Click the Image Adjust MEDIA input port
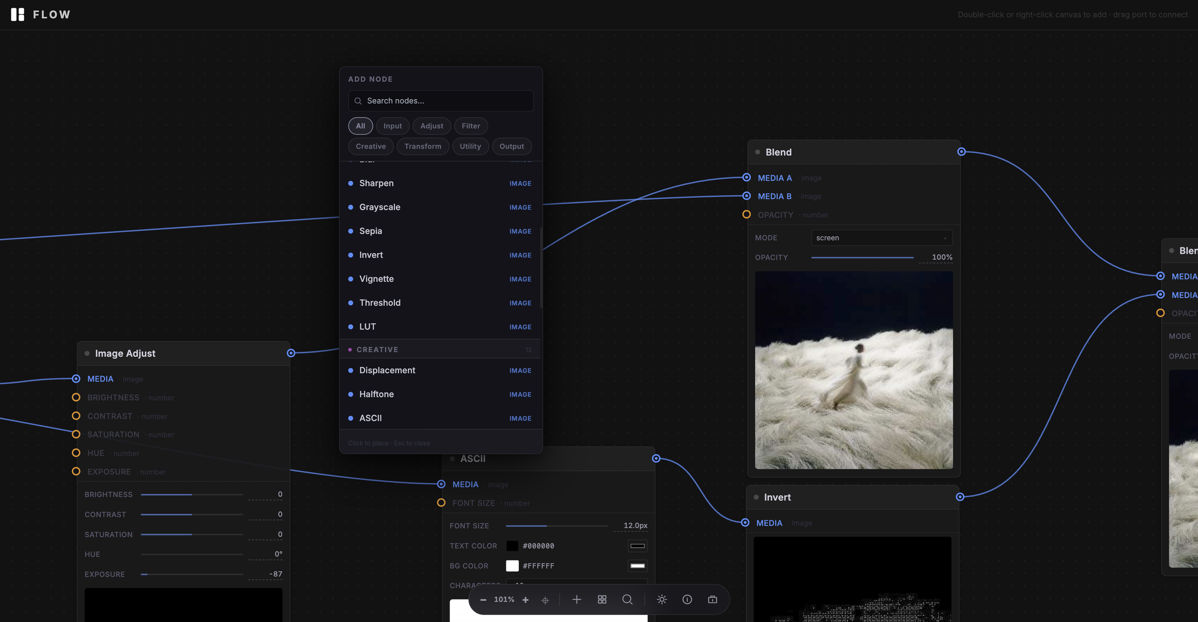Screen dimensions: 1198x622 point(76,379)
